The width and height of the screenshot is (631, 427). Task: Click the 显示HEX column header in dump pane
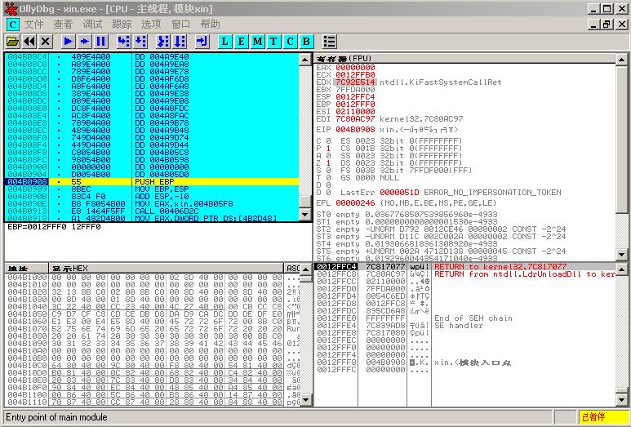[x=167, y=268]
